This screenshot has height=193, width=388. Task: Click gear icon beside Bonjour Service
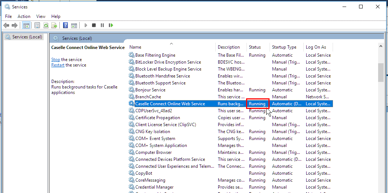click(x=131, y=90)
